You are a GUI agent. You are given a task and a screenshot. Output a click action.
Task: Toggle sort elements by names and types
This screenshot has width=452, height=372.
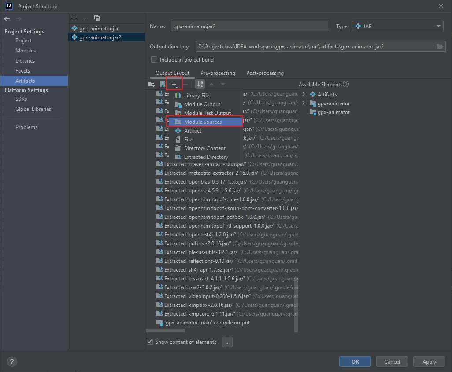[200, 84]
